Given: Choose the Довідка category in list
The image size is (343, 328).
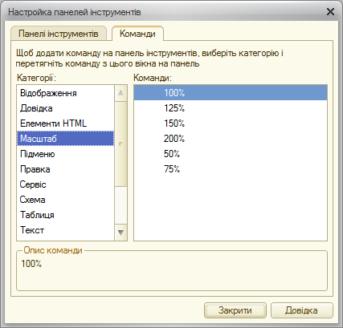Looking at the screenshot, I should click(65, 108).
